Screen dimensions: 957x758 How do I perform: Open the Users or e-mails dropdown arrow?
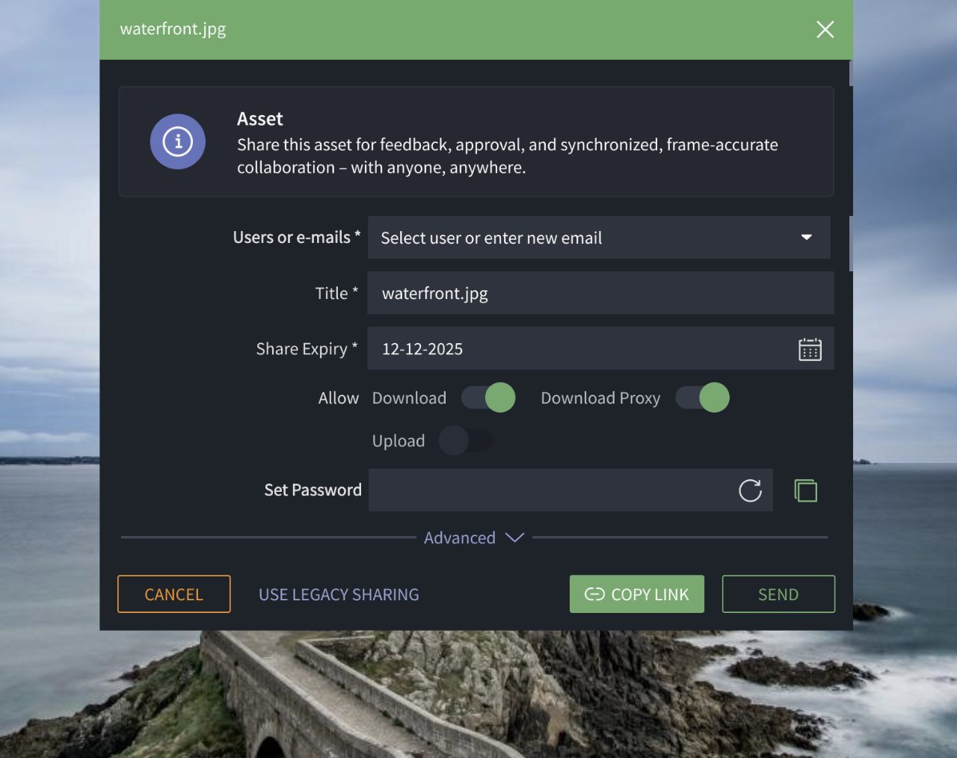click(x=806, y=238)
